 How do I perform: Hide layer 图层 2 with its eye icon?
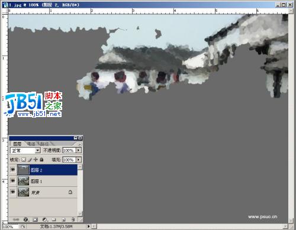click(13, 170)
